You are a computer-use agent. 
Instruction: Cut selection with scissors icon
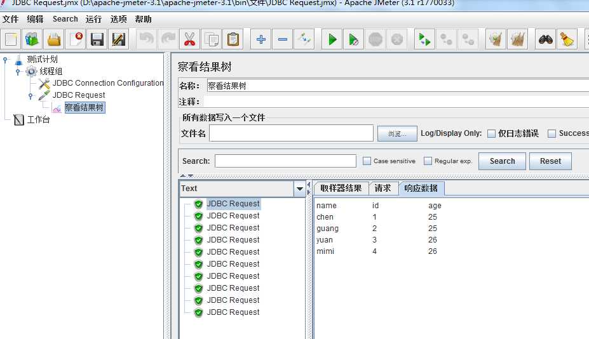tap(190, 39)
